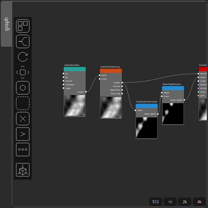This screenshot has height=208, width=208.
Task: Click the FloodingUniformLevel water_depth output port
Action: pos(158,114)
